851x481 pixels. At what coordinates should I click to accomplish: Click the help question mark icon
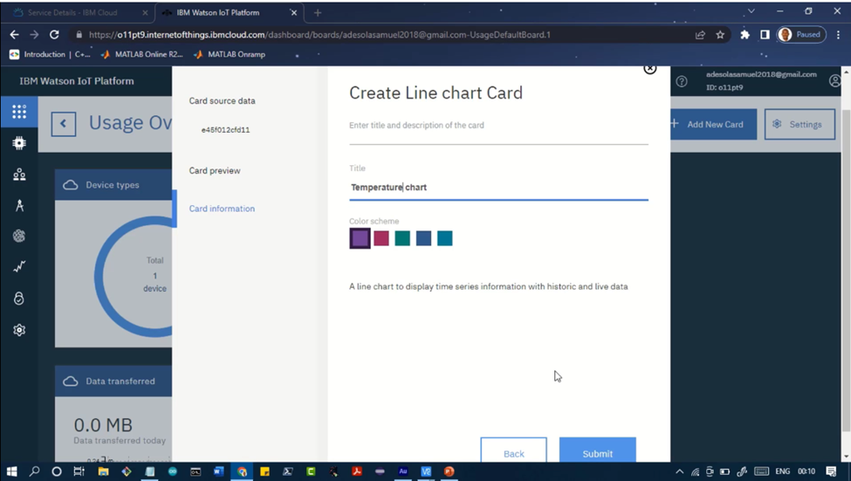(x=682, y=81)
